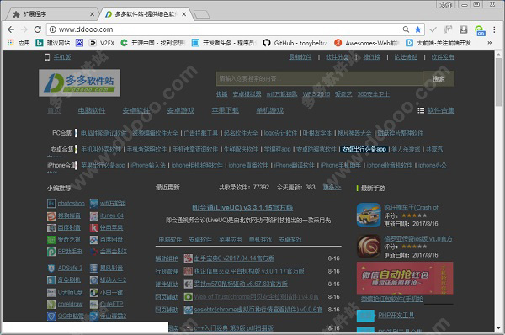The height and width of the screenshot is (335, 505).
Task: Open the sosobtc chrome plugin link
Action: (258, 310)
